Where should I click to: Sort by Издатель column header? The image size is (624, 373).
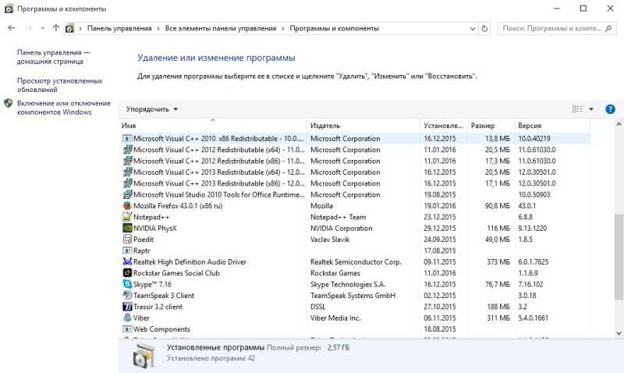tap(363, 126)
